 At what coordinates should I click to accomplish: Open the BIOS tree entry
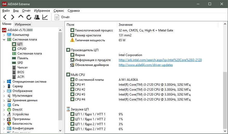21,72
